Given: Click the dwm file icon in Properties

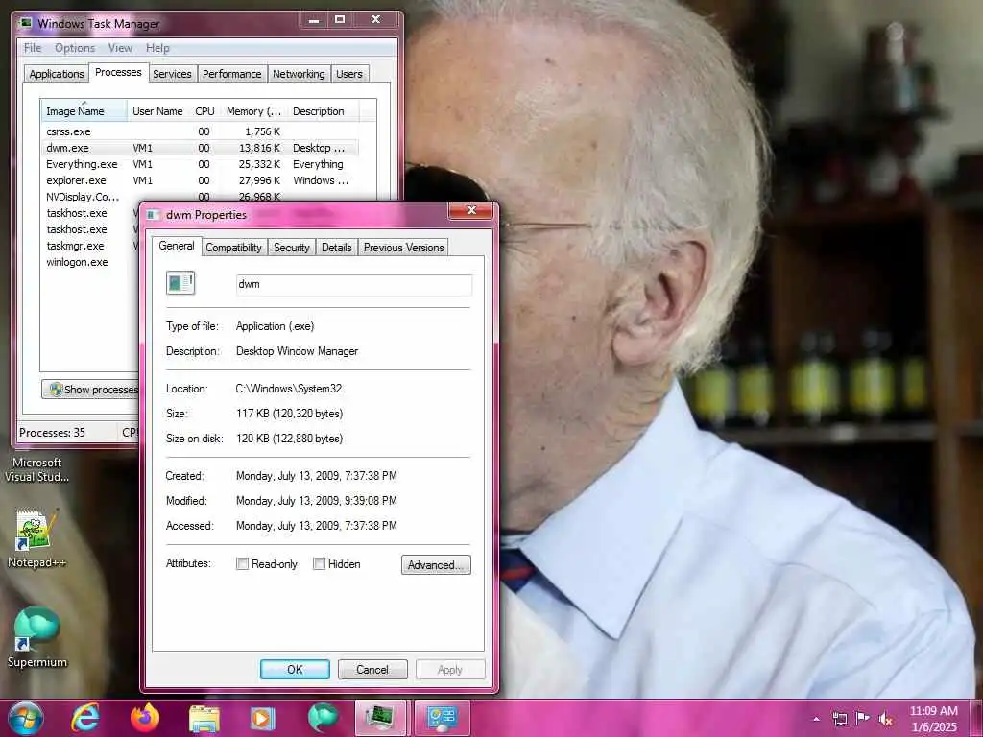Looking at the screenshot, I should point(180,283).
